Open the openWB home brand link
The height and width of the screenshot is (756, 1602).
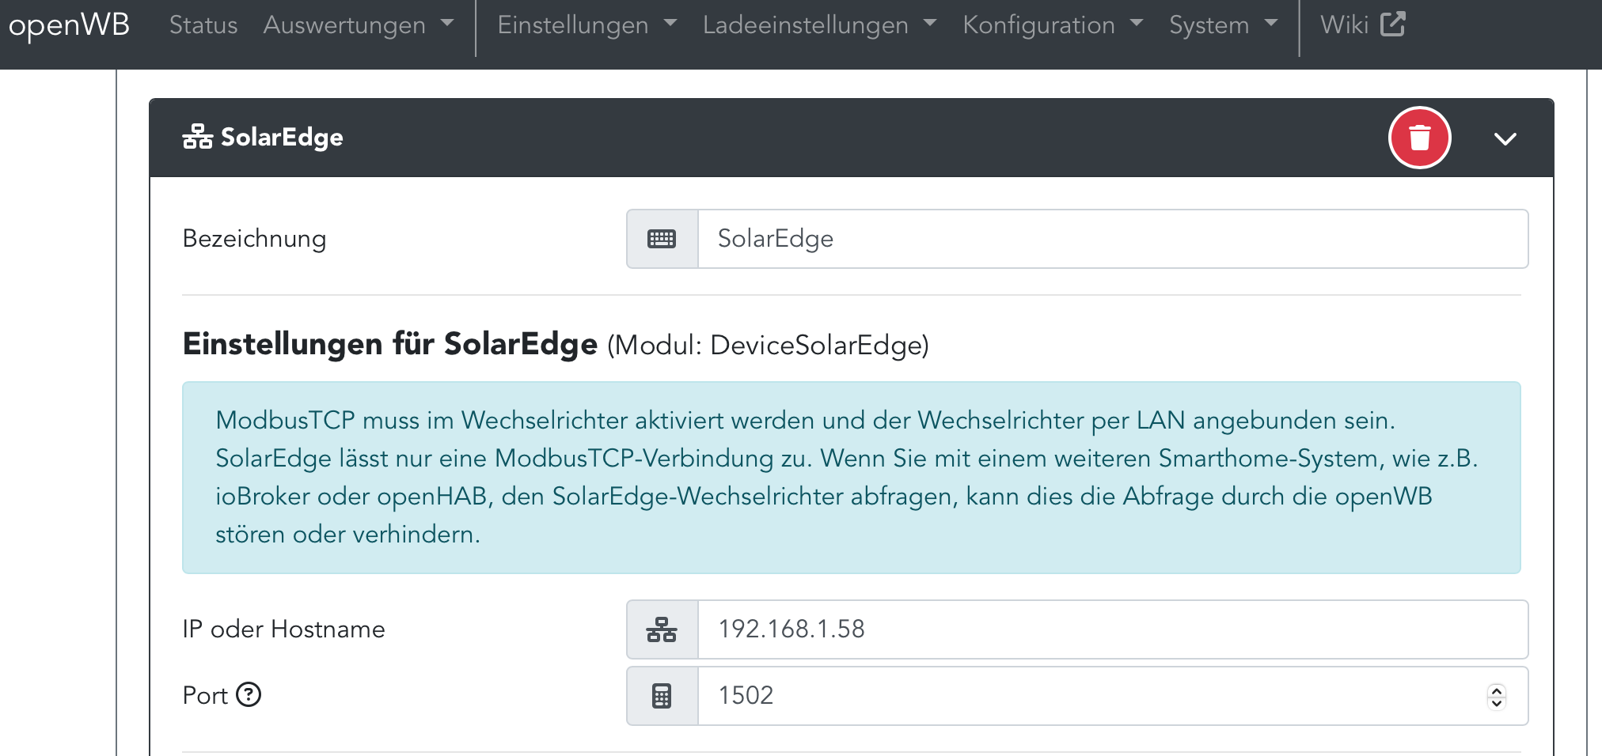pyautogui.click(x=69, y=25)
